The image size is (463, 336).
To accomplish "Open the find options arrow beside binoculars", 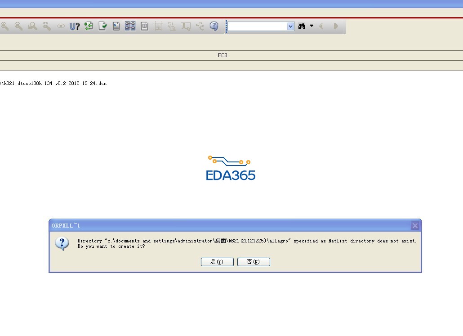I will tap(312, 26).
